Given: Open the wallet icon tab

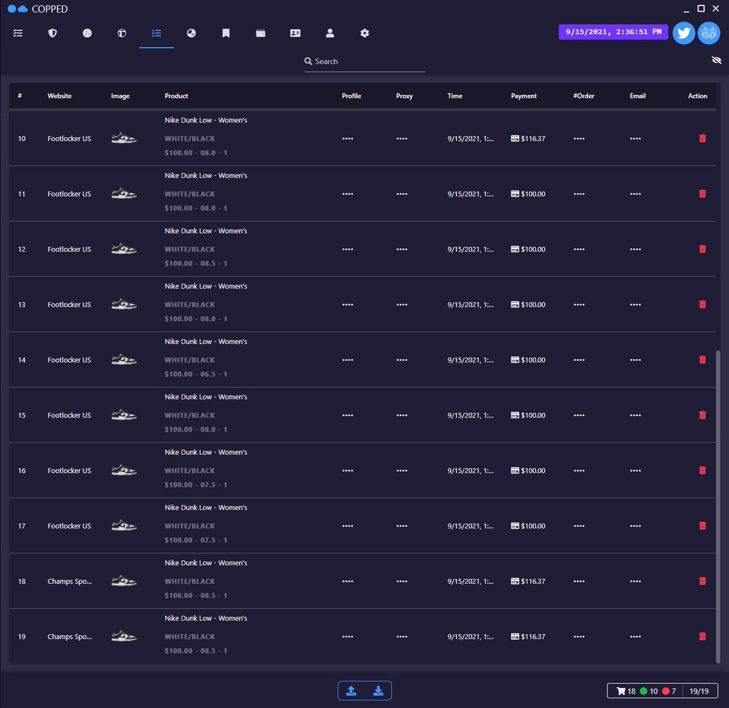Looking at the screenshot, I should coord(261,33).
